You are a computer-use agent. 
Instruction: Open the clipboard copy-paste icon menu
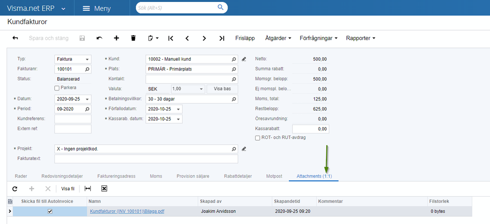tap(153, 38)
